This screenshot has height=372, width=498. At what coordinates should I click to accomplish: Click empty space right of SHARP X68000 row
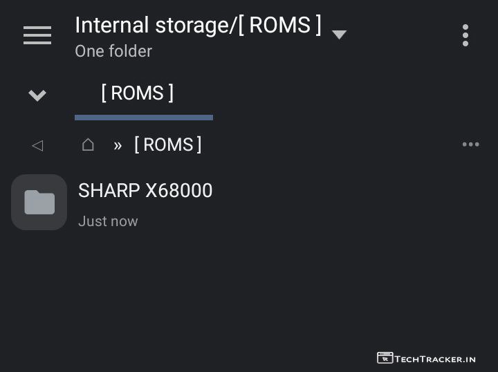[x=360, y=202]
